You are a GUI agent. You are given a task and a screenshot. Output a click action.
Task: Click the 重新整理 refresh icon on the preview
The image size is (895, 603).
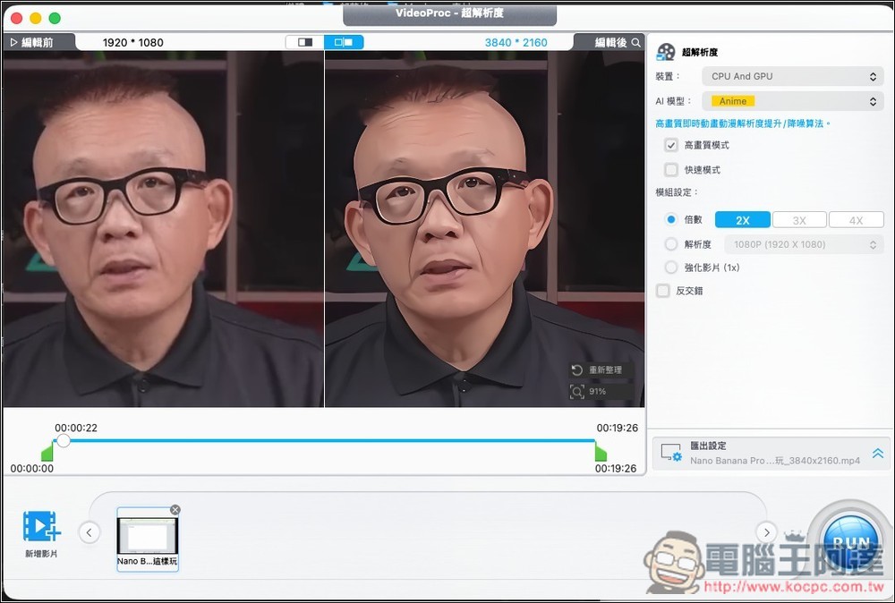[x=578, y=369]
